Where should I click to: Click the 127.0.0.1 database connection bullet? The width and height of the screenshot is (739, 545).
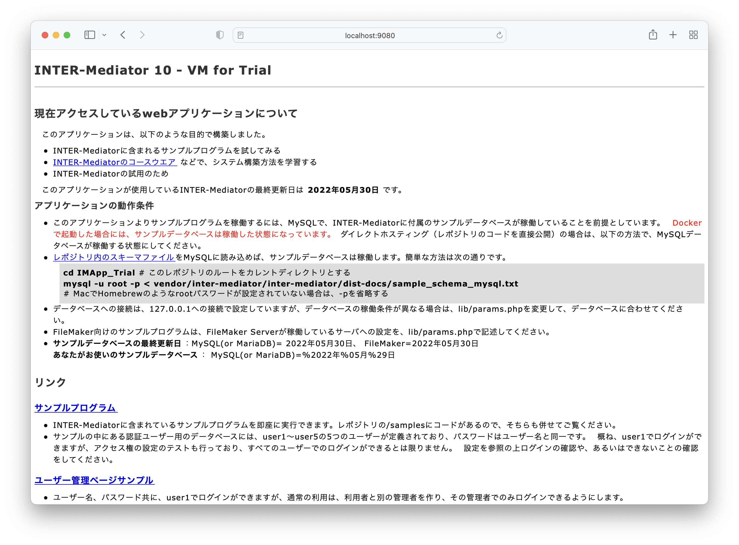(x=368, y=314)
